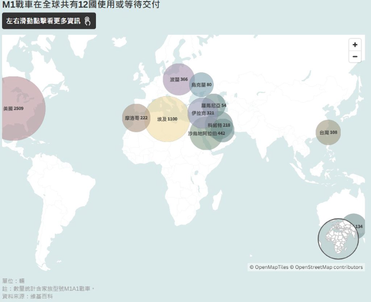Click the 波蘭 366 bubble
Viewport: 371px width, 302px height.
click(x=178, y=79)
